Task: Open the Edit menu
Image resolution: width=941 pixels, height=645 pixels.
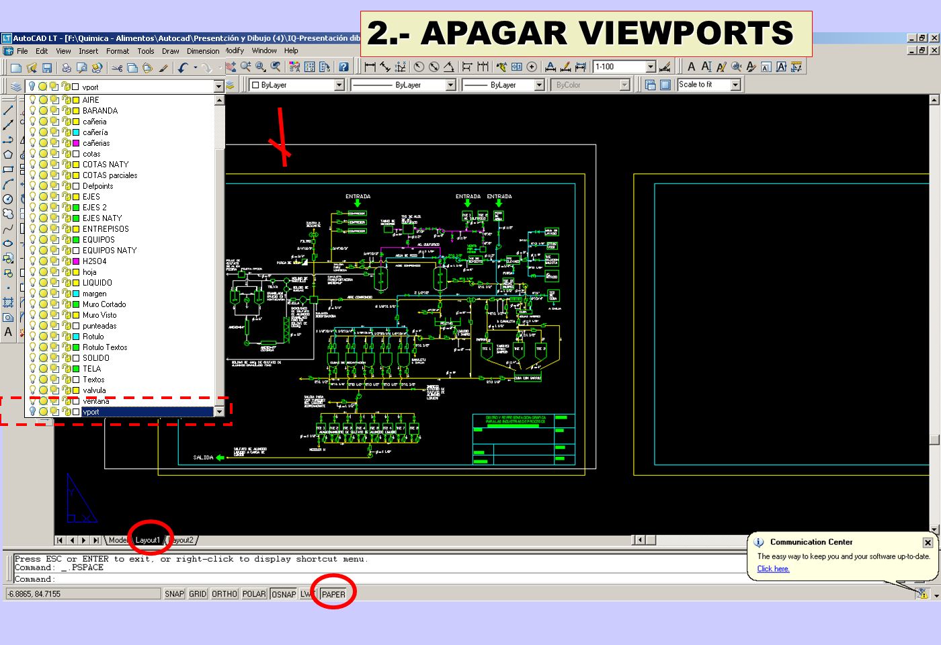Action: [x=42, y=51]
